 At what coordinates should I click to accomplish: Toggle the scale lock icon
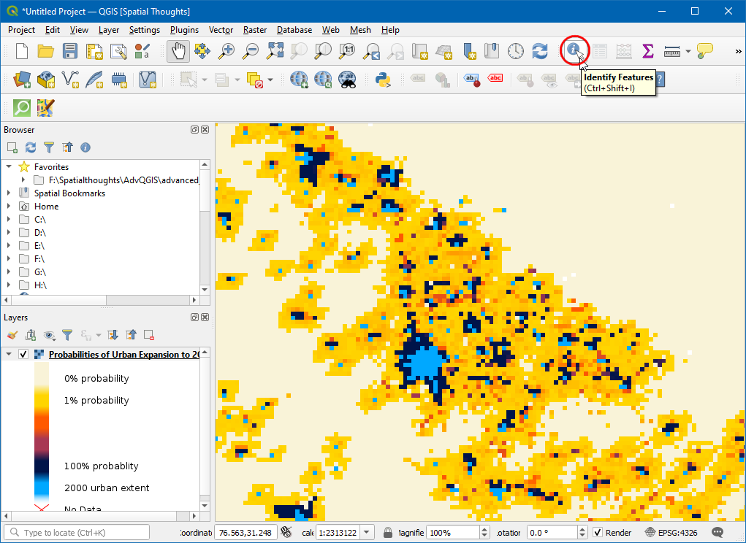388,532
